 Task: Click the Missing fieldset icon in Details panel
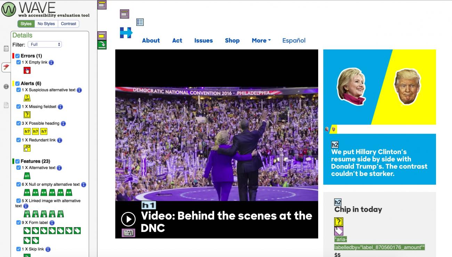pyautogui.click(x=27, y=114)
